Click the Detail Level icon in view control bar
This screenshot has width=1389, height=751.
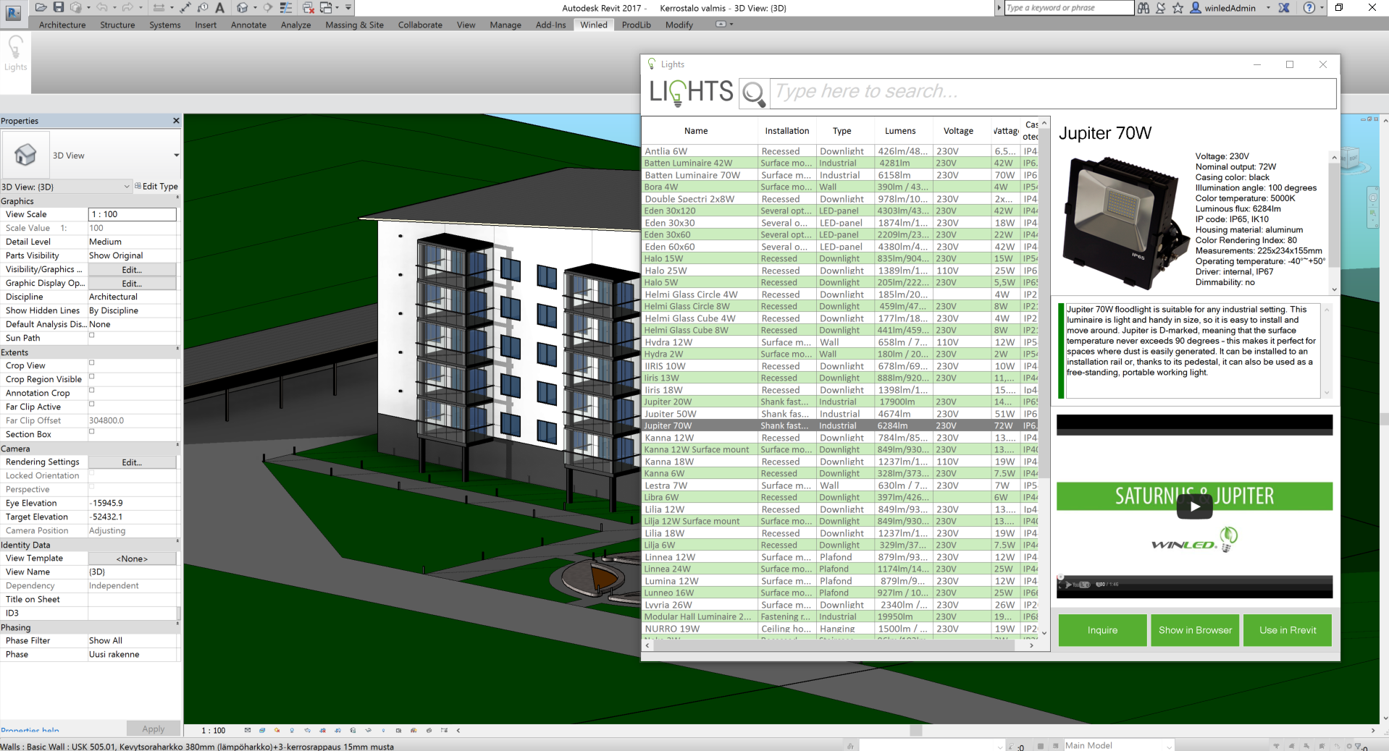248,730
